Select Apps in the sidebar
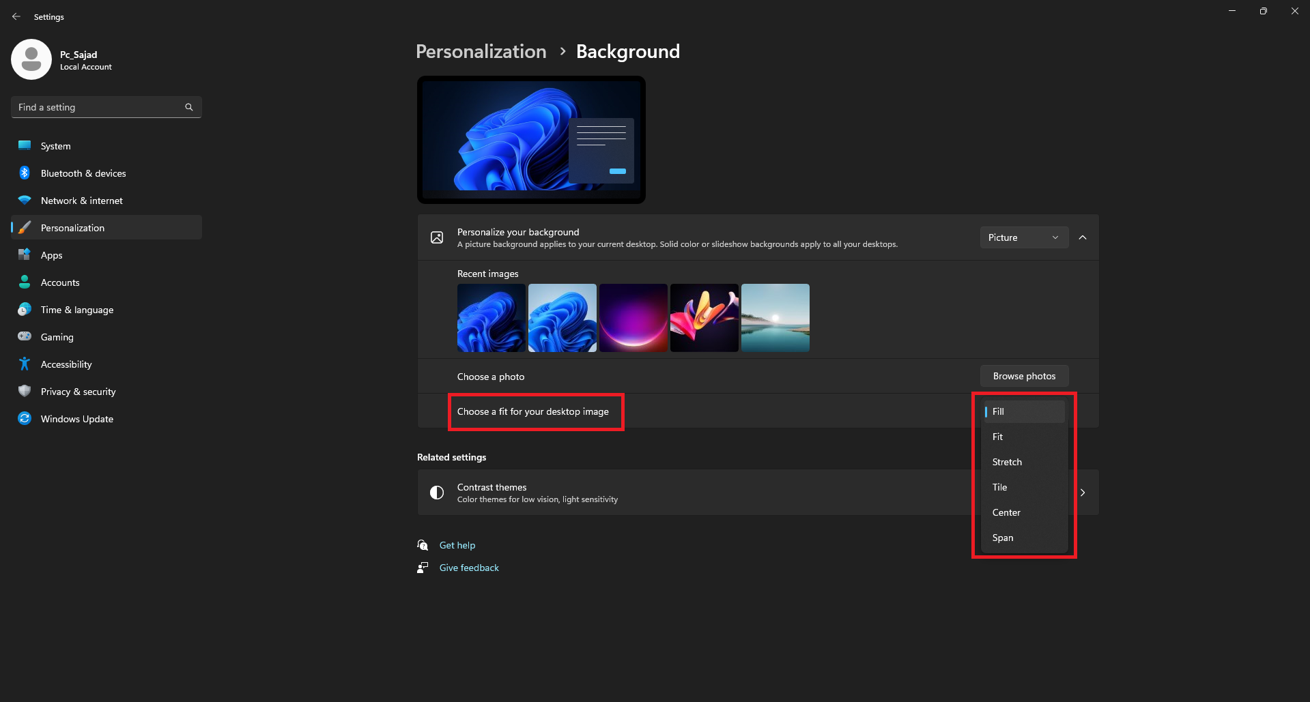 click(106, 254)
